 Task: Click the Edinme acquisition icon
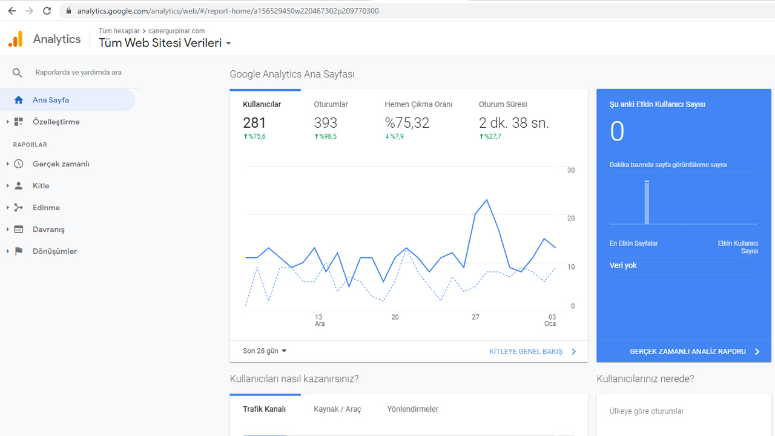coord(19,208)
